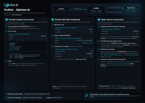
Task: Click "Admin → Inbound → DIDs → Modify DID" path
Action: (x=66, y=28)
